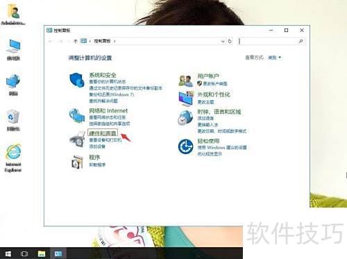The height and width of the screenshot is (259, 347).
Task: Click the Control Panel taskbar button
Action: point(58,253)
